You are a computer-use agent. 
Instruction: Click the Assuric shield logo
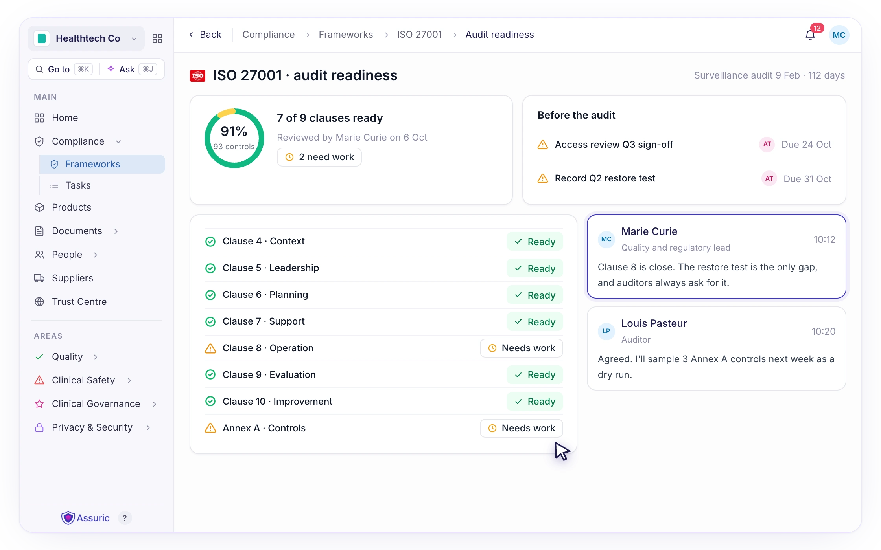click(x=68, y=518)
